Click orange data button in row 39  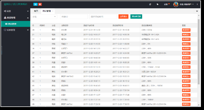coord(186,63)
